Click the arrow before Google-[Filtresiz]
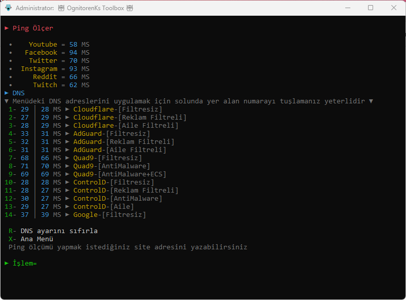This screenshot has height=300, width=406. point(67,215)
